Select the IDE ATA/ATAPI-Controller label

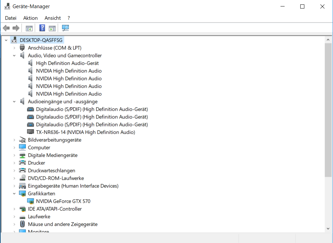55,209
